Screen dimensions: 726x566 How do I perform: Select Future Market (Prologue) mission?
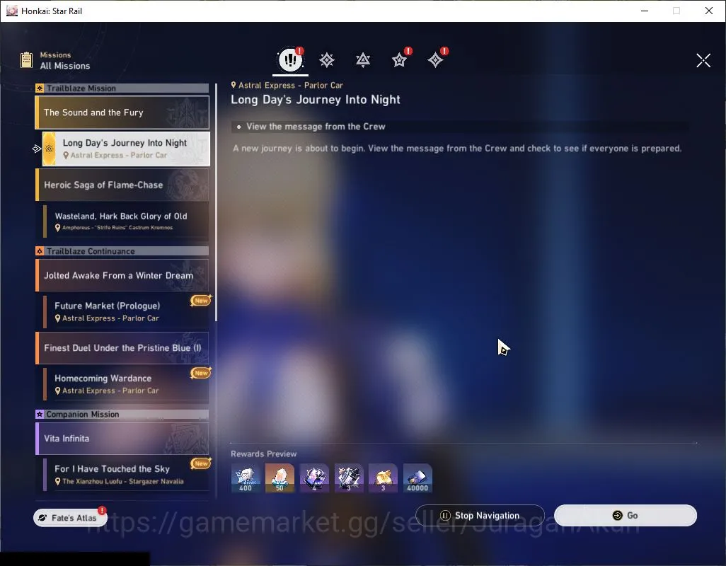[126, 311]
